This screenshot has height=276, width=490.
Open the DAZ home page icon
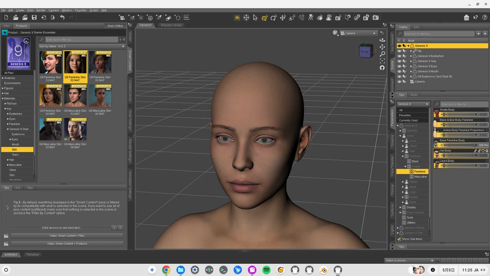466,18
